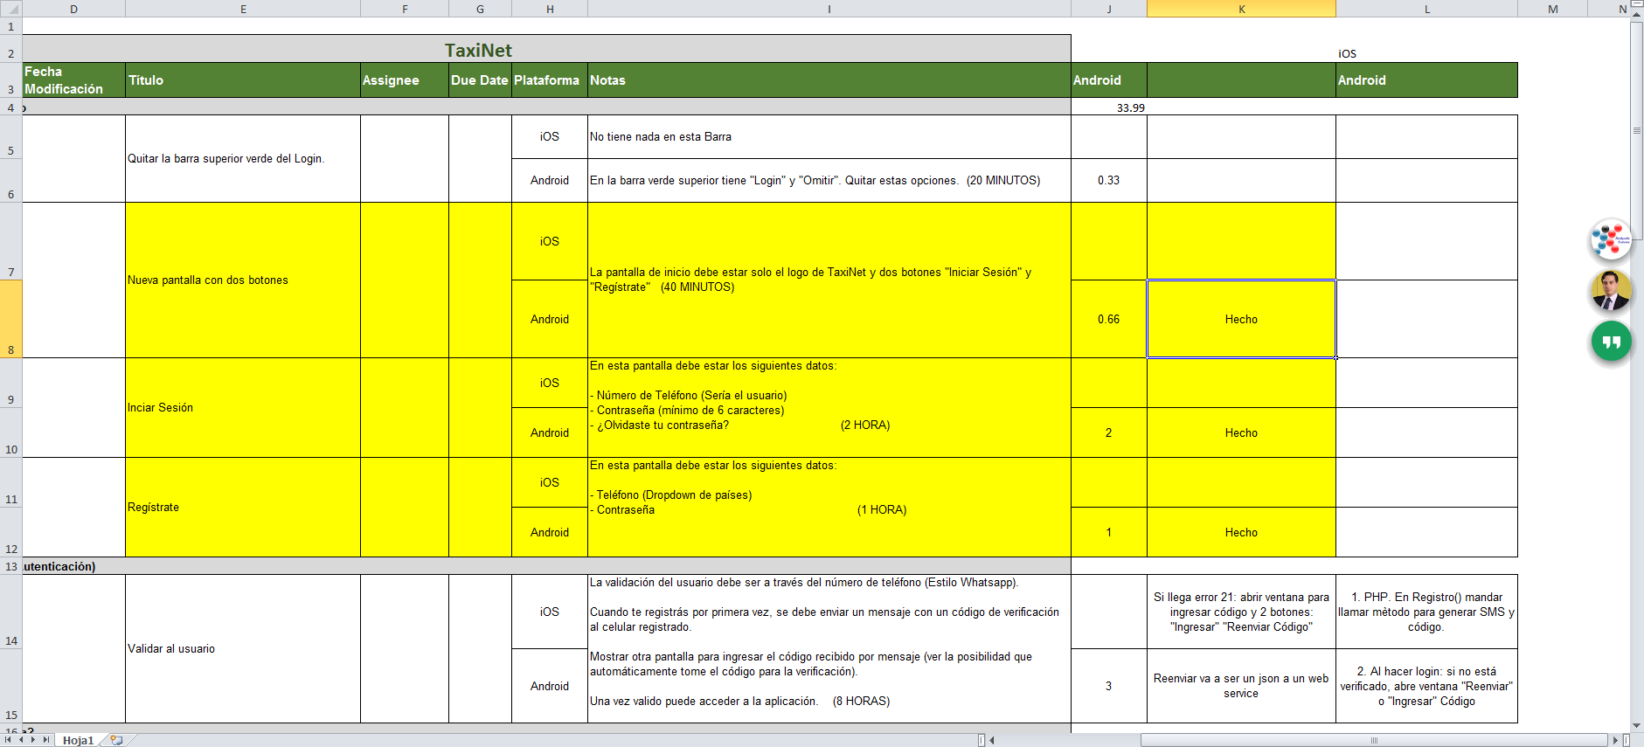This screenshot has height=747, width=1644.
Task: Click the 0.33 value cell
Action: (1109, 180)
